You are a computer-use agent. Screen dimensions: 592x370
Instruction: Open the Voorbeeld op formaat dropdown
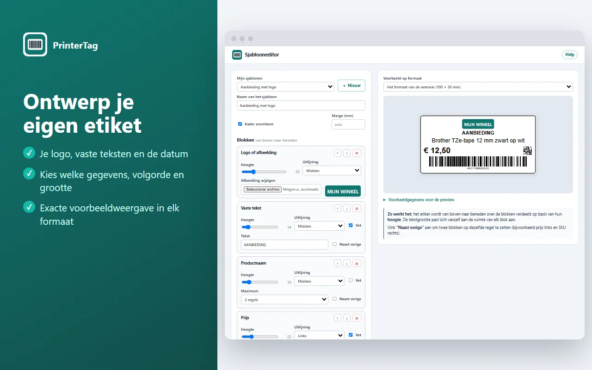[x=478, y=86]
